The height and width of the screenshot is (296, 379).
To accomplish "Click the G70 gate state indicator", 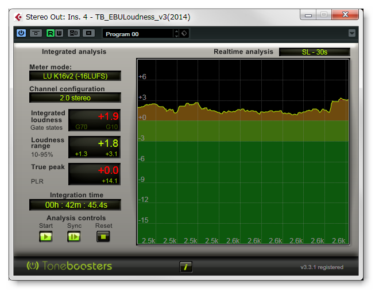I will pyautogui.click(x=81, y=127).
